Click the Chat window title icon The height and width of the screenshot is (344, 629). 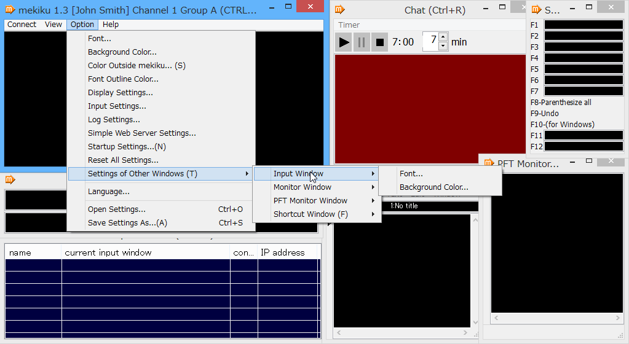click(x=340, y=10)
